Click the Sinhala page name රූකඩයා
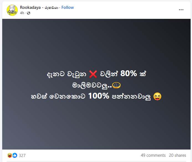This screenshot has width=192, height=162. (x=51, y=8)
